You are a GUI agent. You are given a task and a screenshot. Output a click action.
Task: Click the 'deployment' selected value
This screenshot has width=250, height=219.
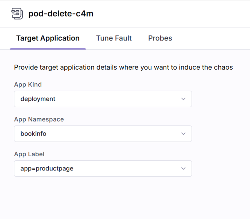point(38,99)
